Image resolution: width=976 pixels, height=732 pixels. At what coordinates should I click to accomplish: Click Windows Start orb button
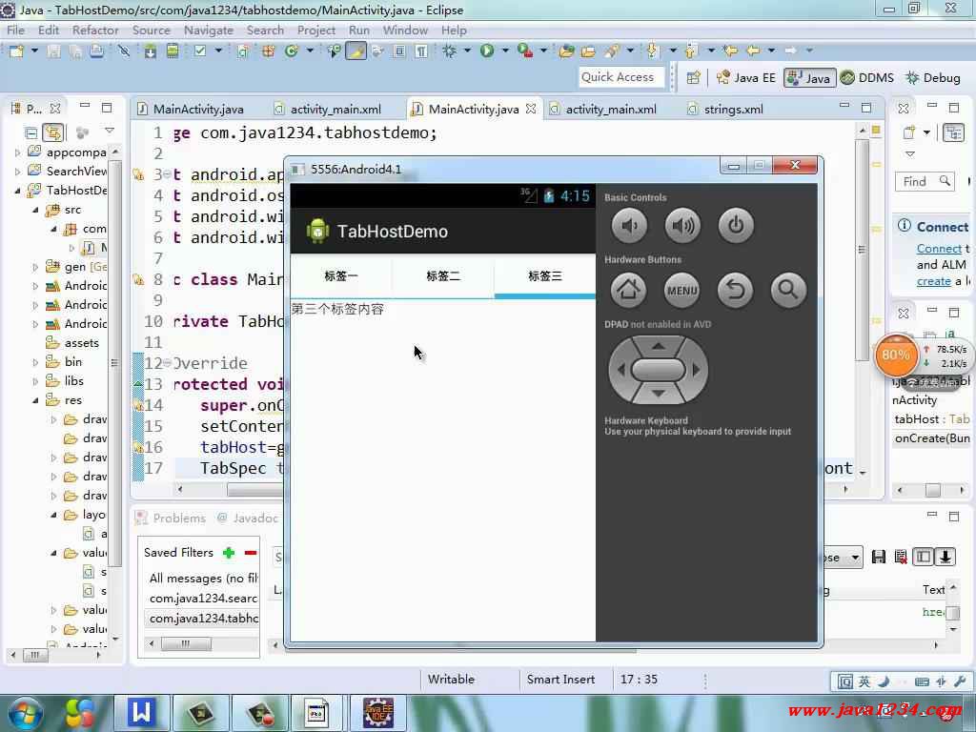coord(26,714)
